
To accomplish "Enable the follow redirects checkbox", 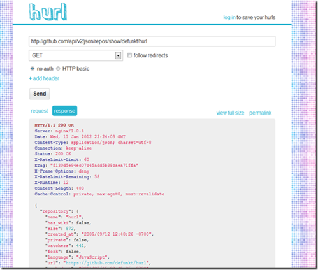I will (x=129, y=55).
